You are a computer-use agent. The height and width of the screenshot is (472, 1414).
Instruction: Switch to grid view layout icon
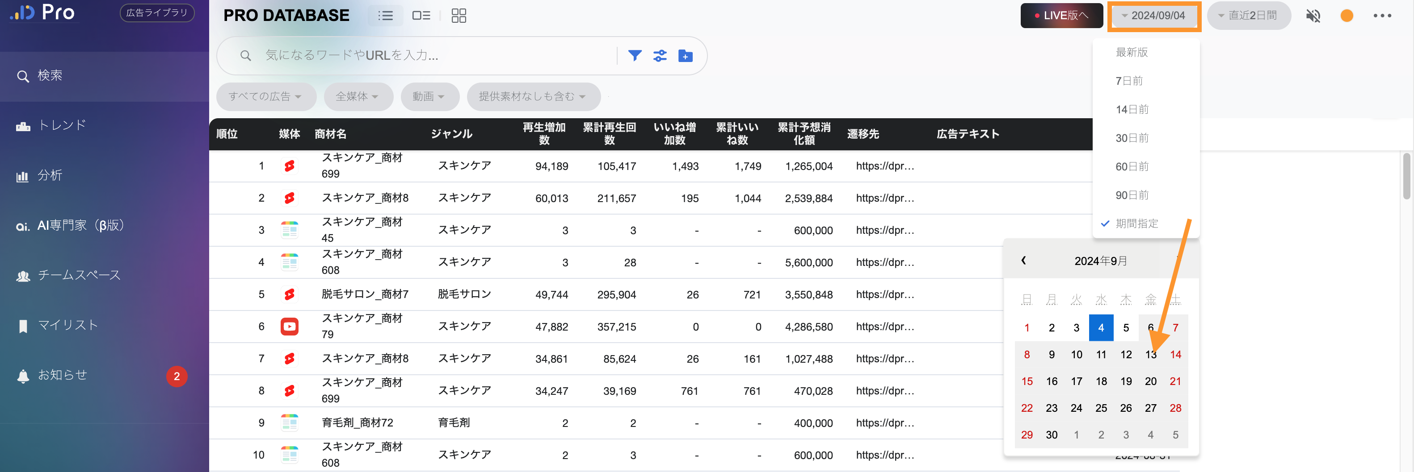pos(459,15)
